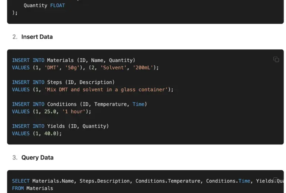Click the 'Query Data' heading
This screenshot has height=193, width=286.
point(38,157)
